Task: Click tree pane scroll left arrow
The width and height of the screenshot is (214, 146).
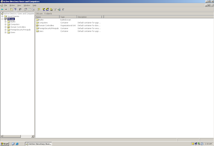Action: coord(2,136)
